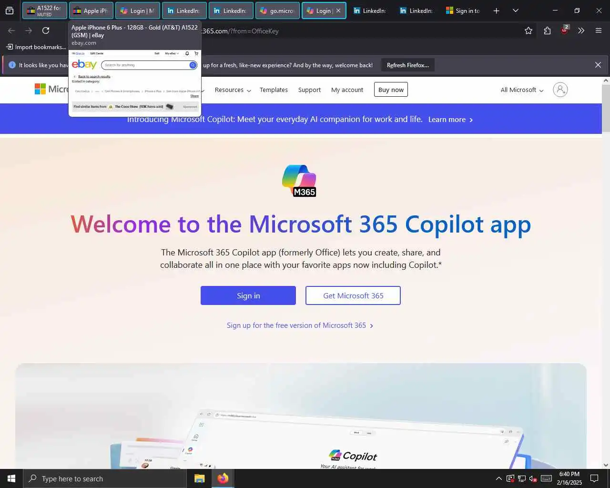The image size is (610, 488).
Task: Click the Microsoft logo in header
Action: 51,89
